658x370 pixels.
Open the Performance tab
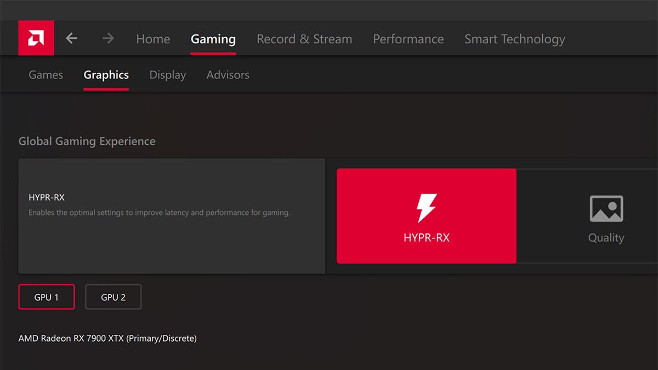point(408,39)
